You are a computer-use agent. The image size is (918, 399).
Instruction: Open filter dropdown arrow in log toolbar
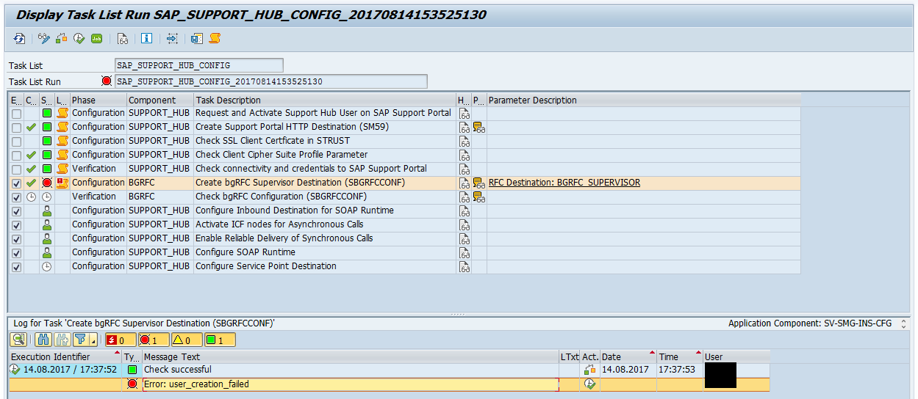coord(93,340)
